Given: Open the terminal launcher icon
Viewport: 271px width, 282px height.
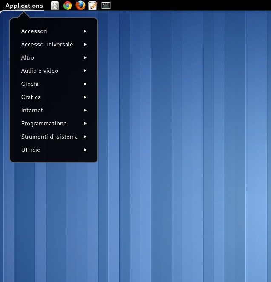Looking at the screenshot, I should (x=106, y=6).
